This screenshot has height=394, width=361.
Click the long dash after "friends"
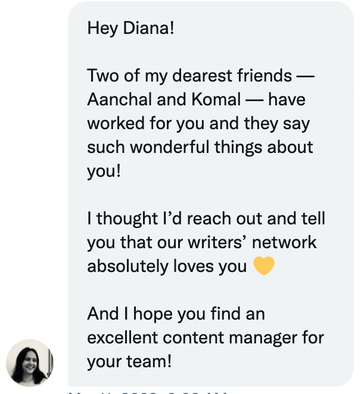click(306, 76)
